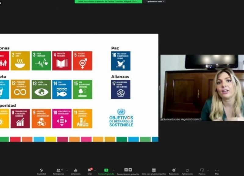
Task: Click SDG tile 2 with the bowl
Action: pos(20,61)
